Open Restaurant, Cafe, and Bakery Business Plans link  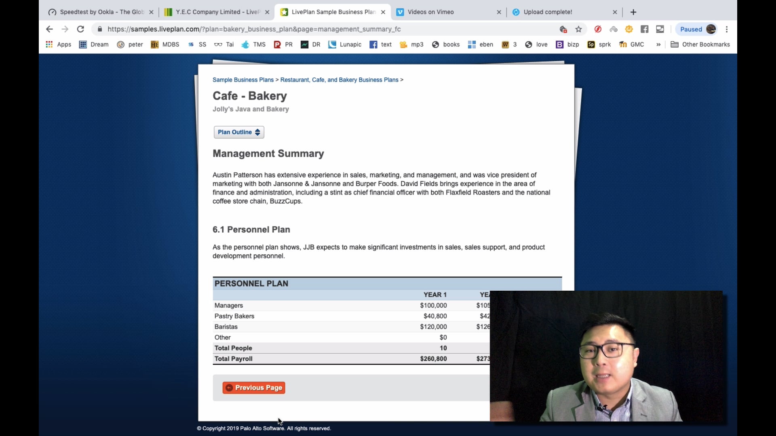click(339, 80)
